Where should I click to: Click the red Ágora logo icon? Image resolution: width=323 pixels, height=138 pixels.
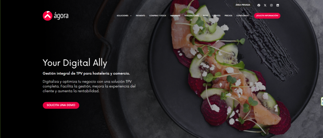(47, 16)
